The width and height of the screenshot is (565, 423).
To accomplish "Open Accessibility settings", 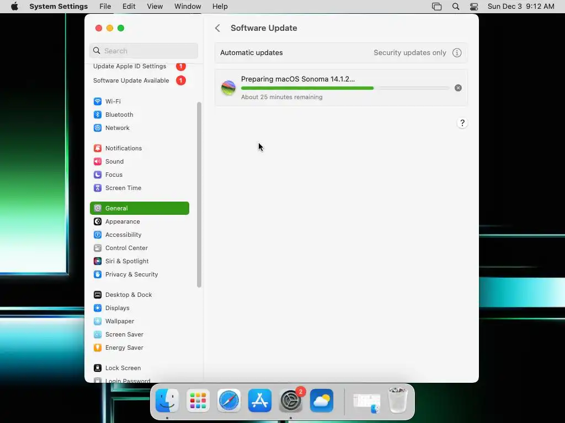I will click(140, 235).
